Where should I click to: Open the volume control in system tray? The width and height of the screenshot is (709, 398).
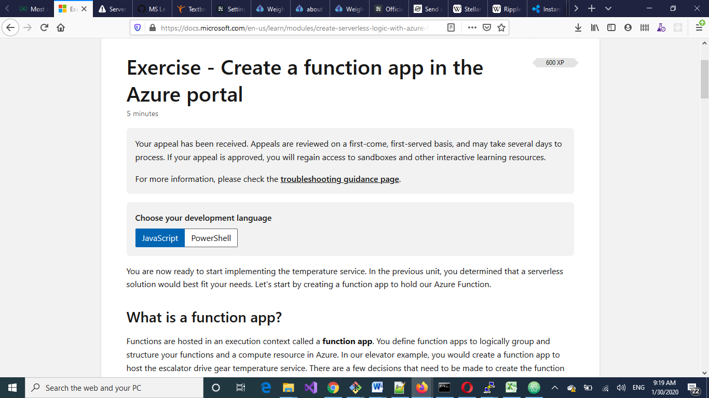pos(621,388)
